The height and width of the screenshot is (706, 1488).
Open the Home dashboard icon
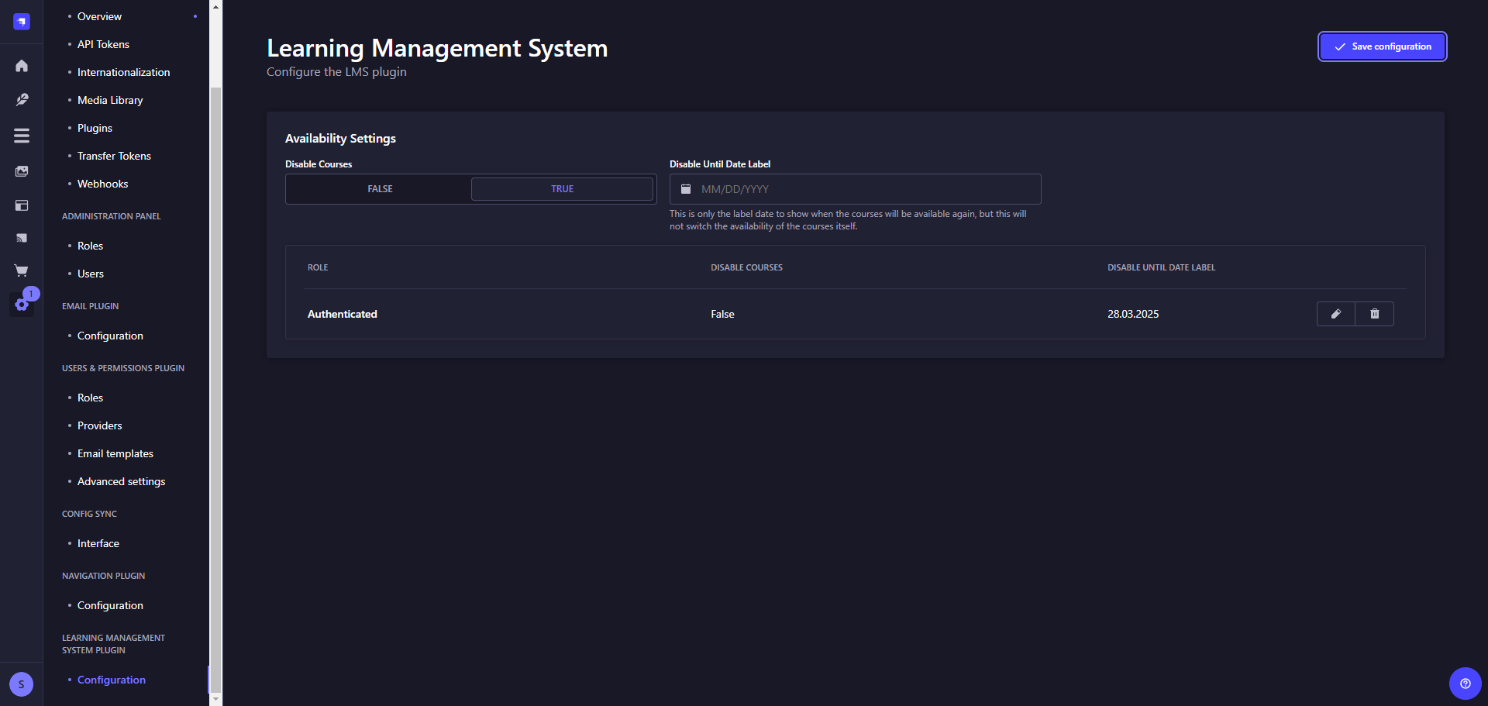point(21,66)
